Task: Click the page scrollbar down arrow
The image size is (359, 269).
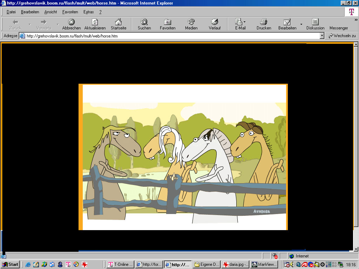Action: pyautogui.click(x=356, y=249)
